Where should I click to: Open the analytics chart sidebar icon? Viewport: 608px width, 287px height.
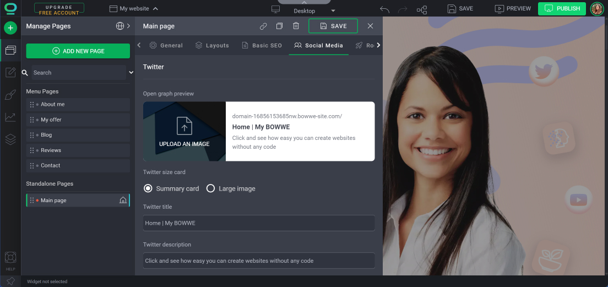(x=10, y=117)
